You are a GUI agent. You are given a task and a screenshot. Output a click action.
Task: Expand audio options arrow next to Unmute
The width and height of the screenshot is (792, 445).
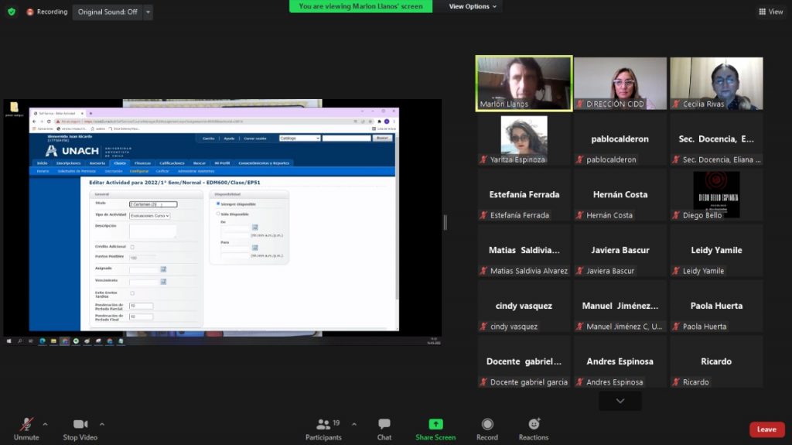point(45,424)
